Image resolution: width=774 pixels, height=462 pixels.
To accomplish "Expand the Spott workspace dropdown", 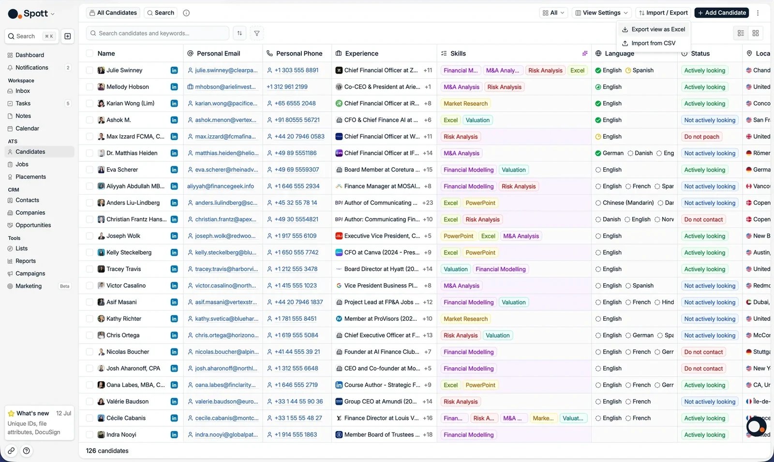I will pos(31,14).
